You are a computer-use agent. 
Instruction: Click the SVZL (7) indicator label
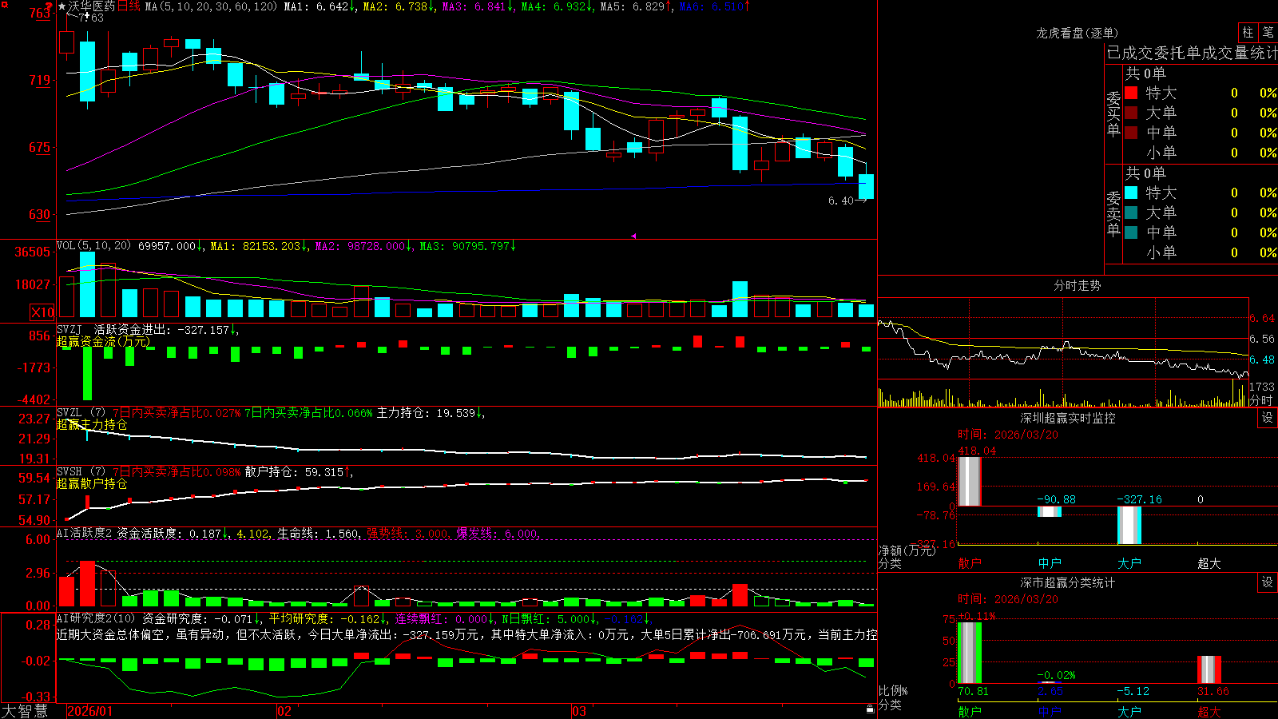[x=81, y=413]
